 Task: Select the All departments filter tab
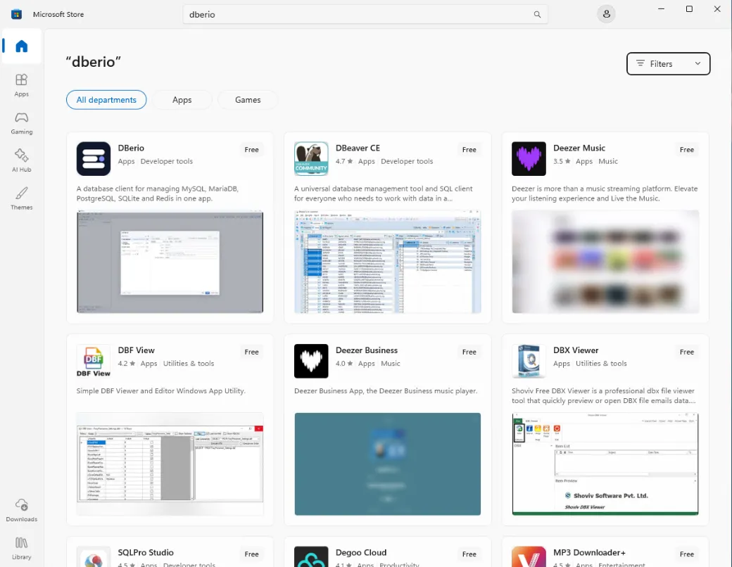pyautogui.click(x=106, y=100)
